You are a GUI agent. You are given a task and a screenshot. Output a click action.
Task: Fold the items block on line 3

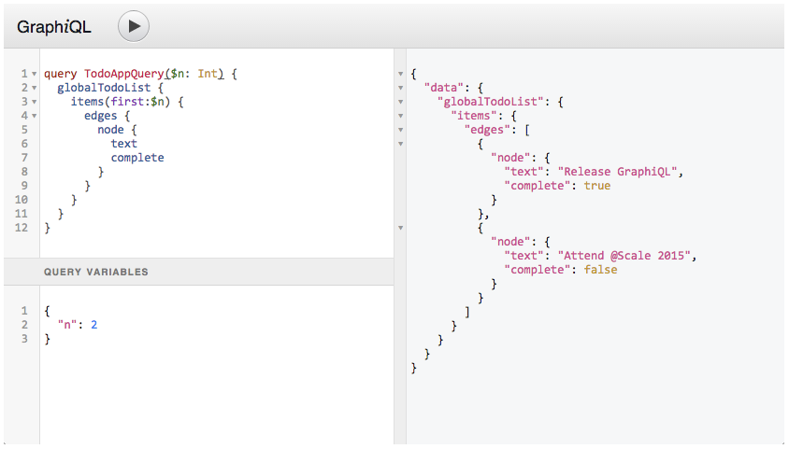point(35,102)
